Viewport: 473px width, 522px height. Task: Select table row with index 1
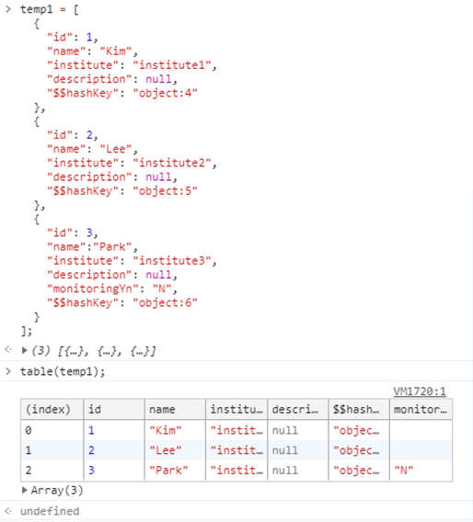click(x=236, y=450)
